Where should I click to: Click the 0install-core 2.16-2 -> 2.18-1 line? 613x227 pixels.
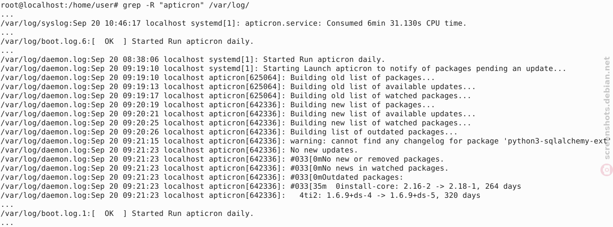tap(261, 186)
